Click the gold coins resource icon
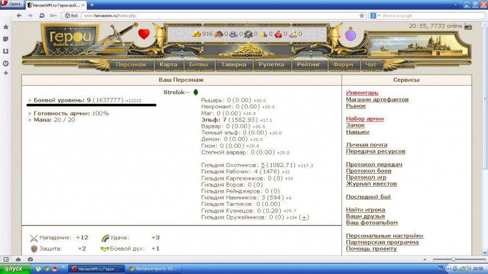Viewport: 488px width, 274px height. click(x=196, y=34)
